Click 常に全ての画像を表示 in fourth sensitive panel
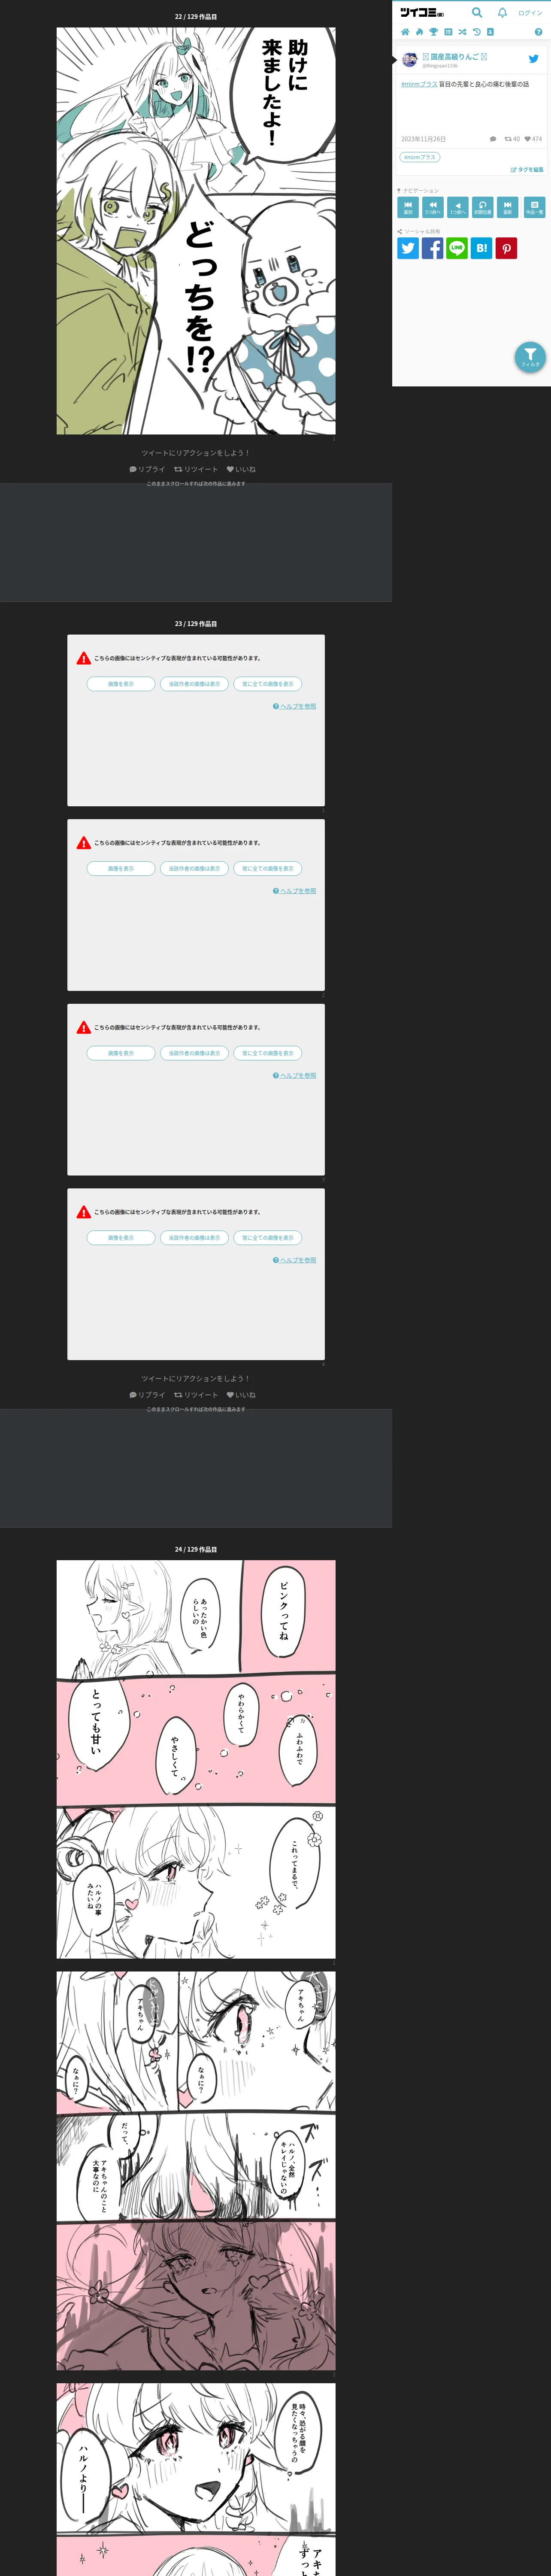This screenshot has height=2576, width=551. pyautogui.click(x=268, y=1238)
